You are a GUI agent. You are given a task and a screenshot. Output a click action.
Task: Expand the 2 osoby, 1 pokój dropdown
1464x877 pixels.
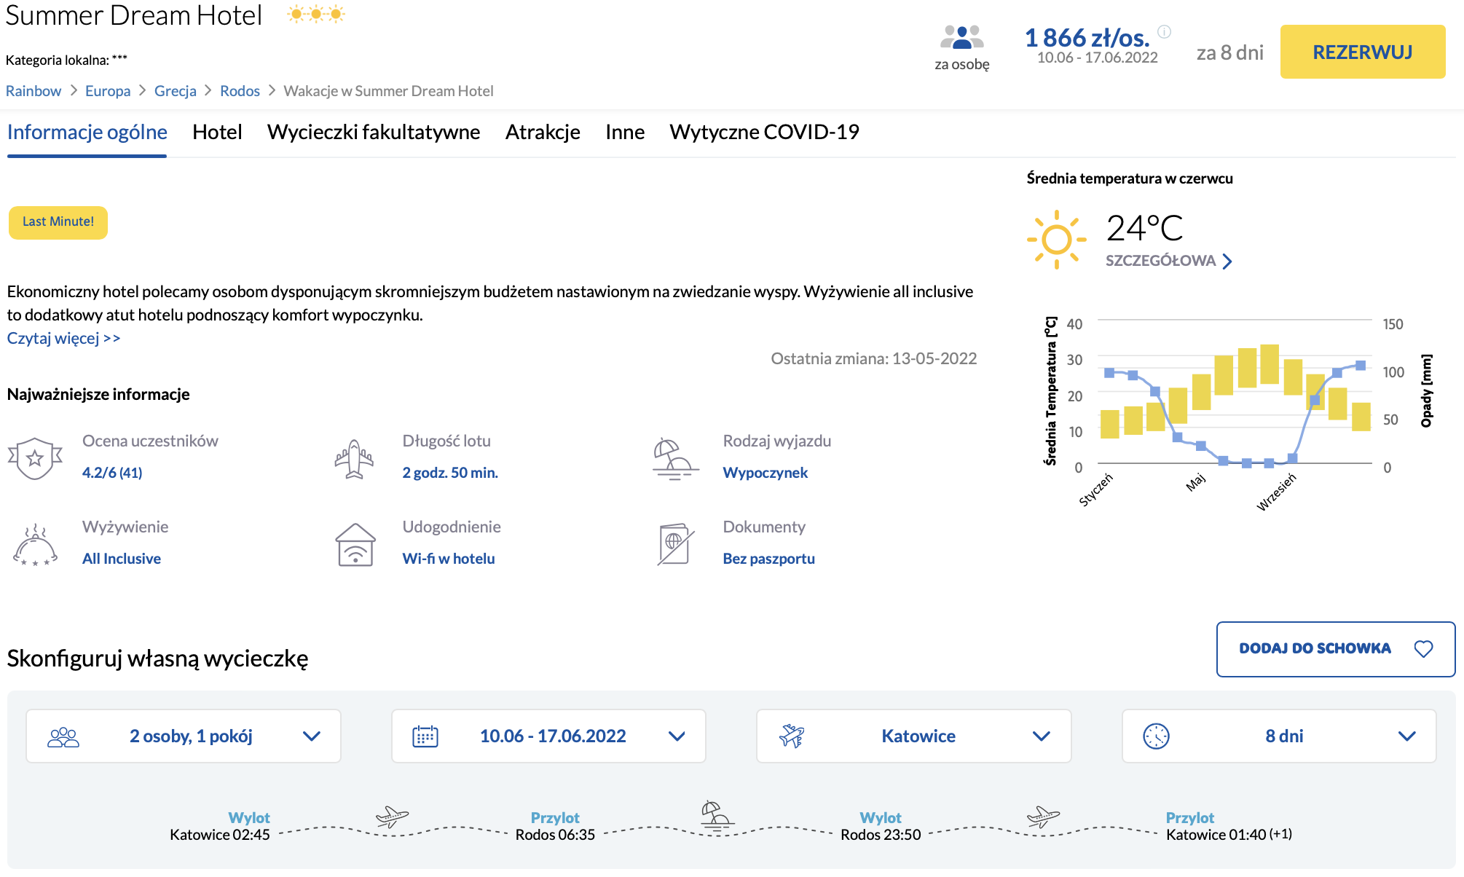pyautogui.click(x=184, y=736)
